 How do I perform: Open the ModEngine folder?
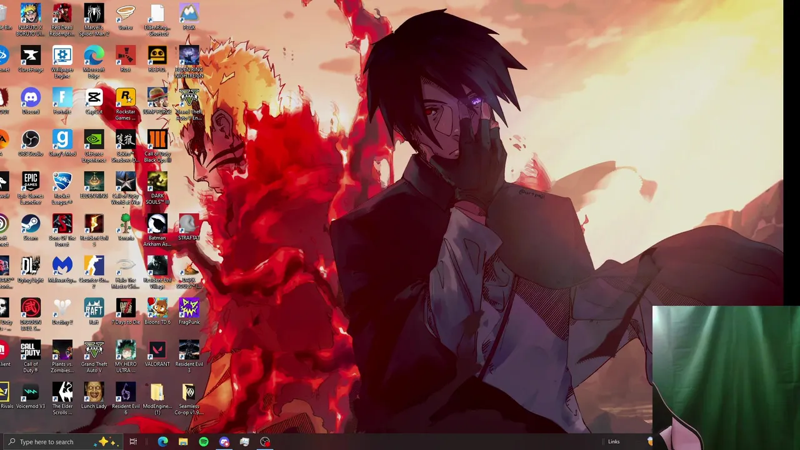click(x=157, y=399)
